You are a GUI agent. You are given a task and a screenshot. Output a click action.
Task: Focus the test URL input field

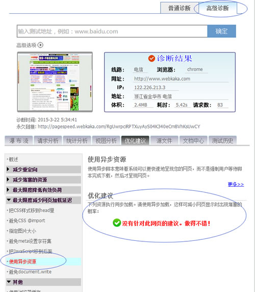pos(112,31)
